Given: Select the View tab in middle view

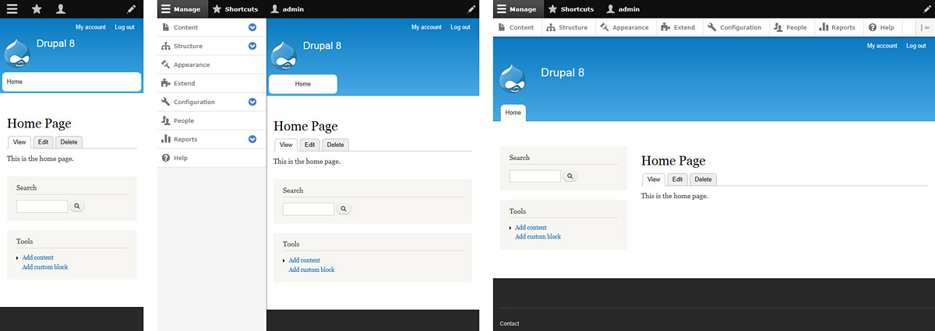Looking at the screenshot, I should [286, 145].
